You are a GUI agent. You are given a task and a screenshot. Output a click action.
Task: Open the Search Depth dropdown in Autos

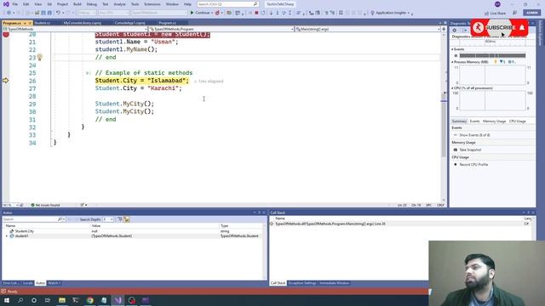[x=108, y=219]
